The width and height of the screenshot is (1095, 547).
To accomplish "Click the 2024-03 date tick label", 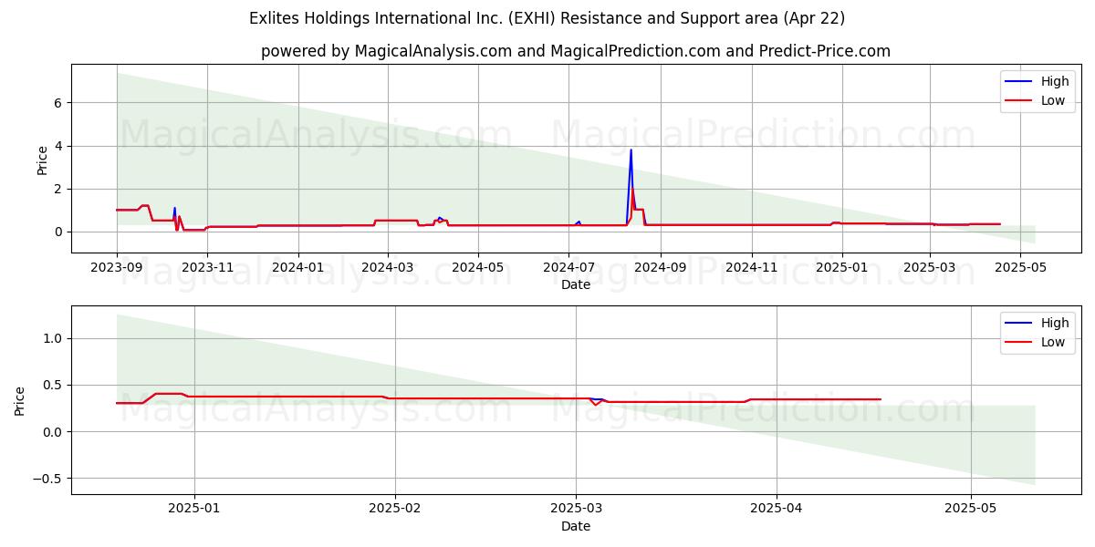I will (388, 267).
